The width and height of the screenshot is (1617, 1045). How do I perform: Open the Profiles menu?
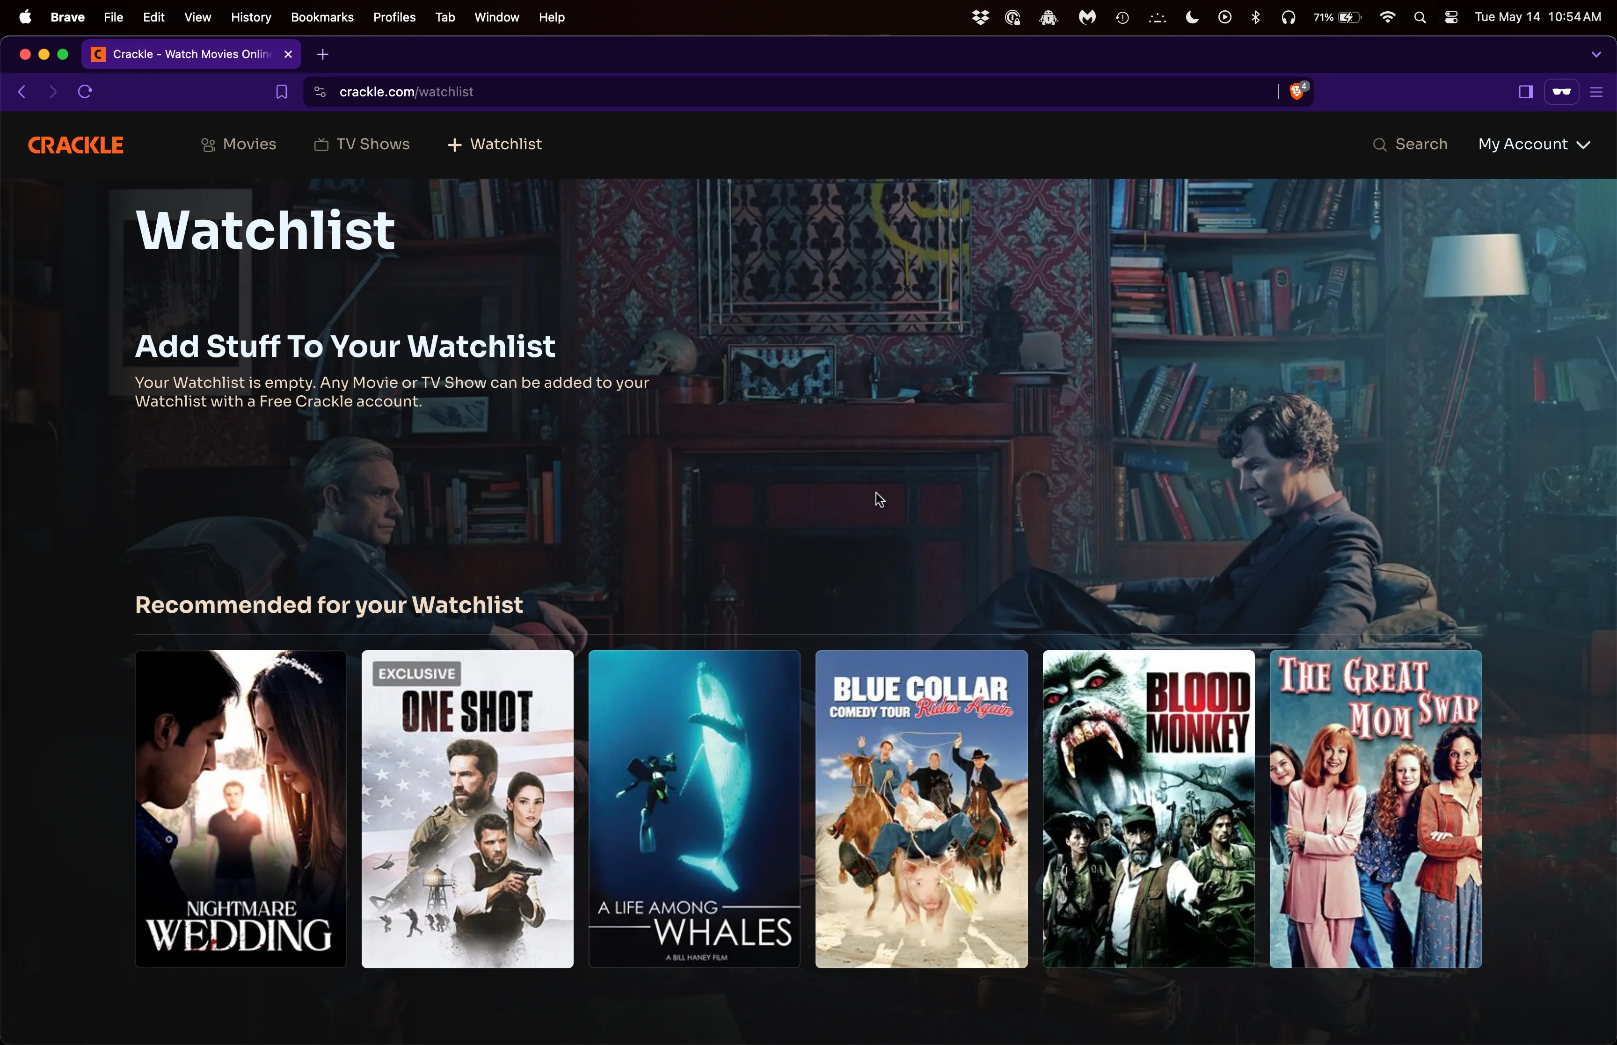coord(394,17)
